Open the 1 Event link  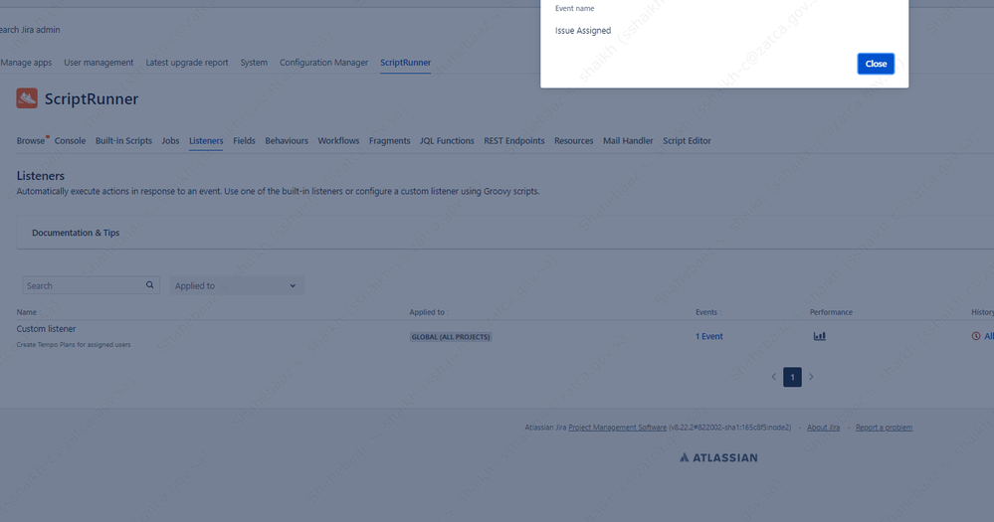[708, 336]
